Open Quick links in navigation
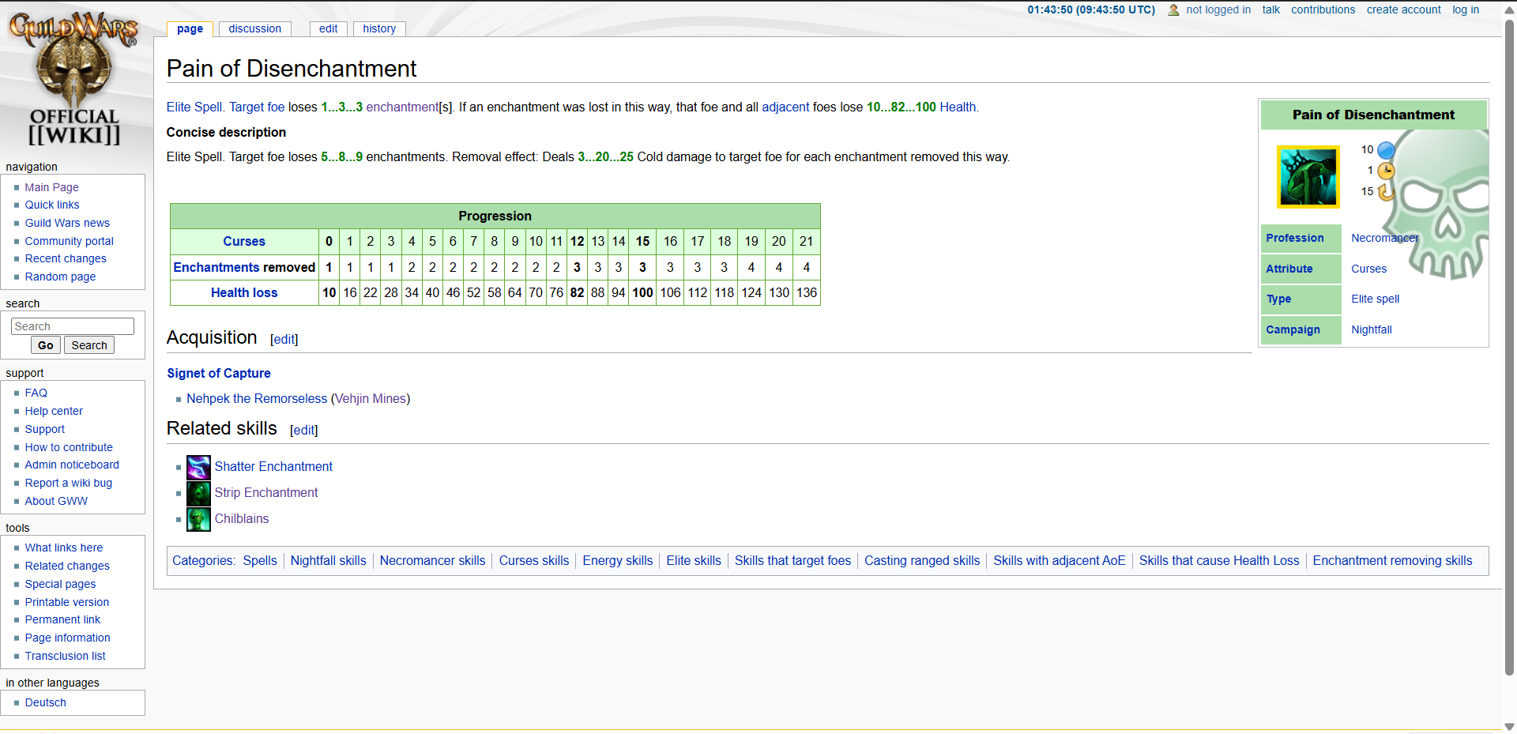The image size is (1517, 734). coord(52,205)
